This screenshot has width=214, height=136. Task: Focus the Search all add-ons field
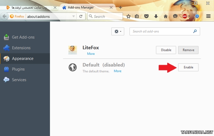click(165, 31)
